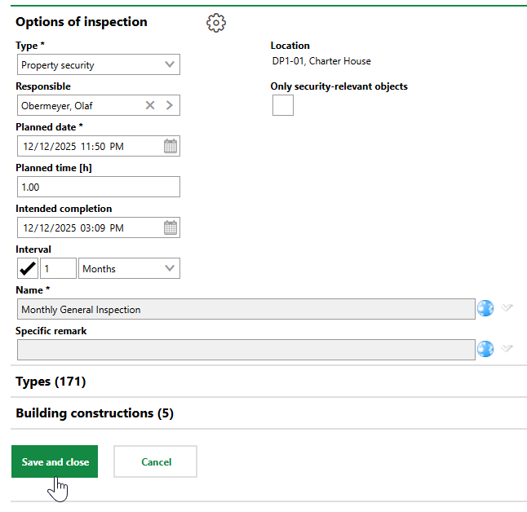Open the Type dropdown showing Property security
This screenshot has width=527, height=512.
(x=98, y=65)
